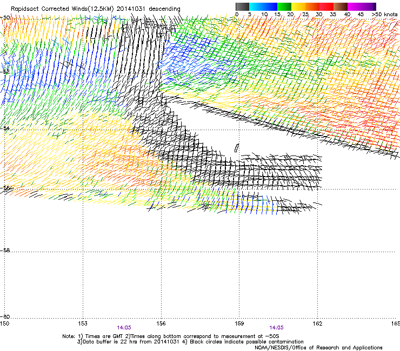Image resolution: width=400 pixels, height=351 pixels.
Task: Click the '35' label under the color bar
Action: (333, 15)
